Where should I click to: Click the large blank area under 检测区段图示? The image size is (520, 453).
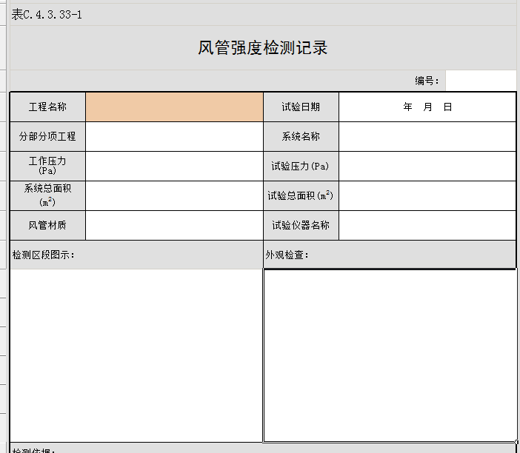tap(136, 355)
